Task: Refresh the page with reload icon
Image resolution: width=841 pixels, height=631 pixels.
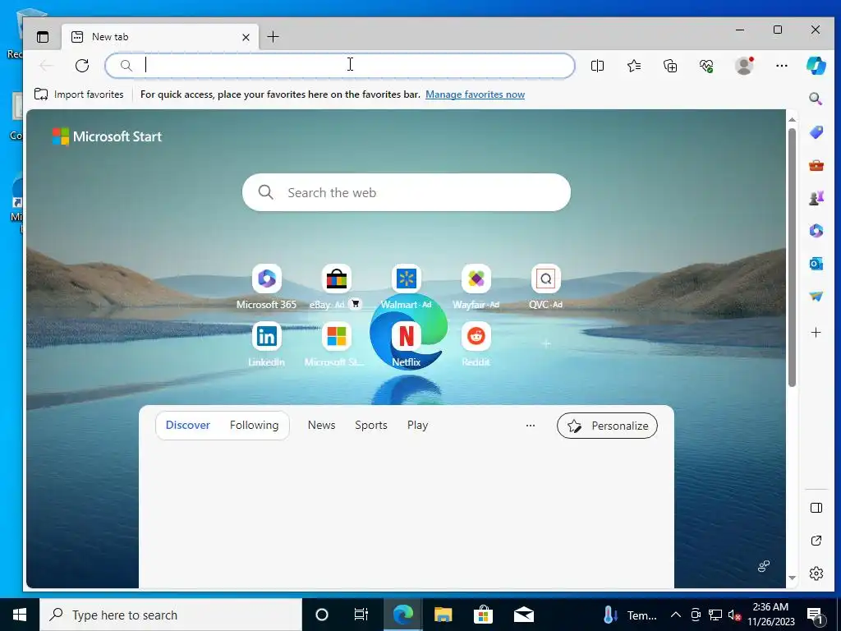Action: pos(82,66)
